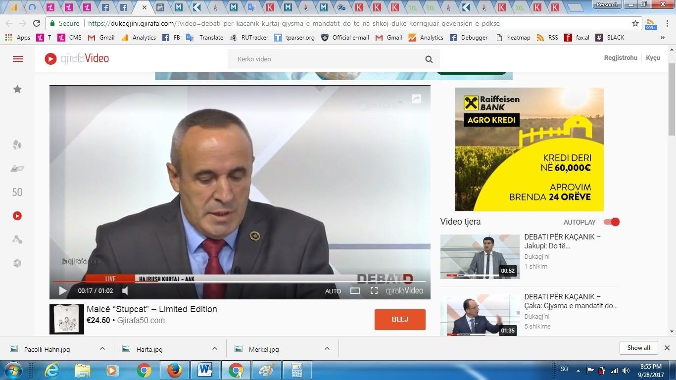This screenshot has width=676, height=380.
Task: Open the Translate bookmark
Action: tap(205, 38)
